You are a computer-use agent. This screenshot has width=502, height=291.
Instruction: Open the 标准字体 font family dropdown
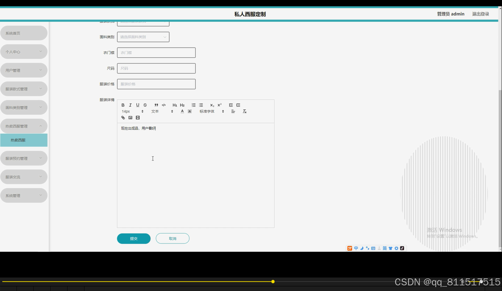[x=212, y=111]
